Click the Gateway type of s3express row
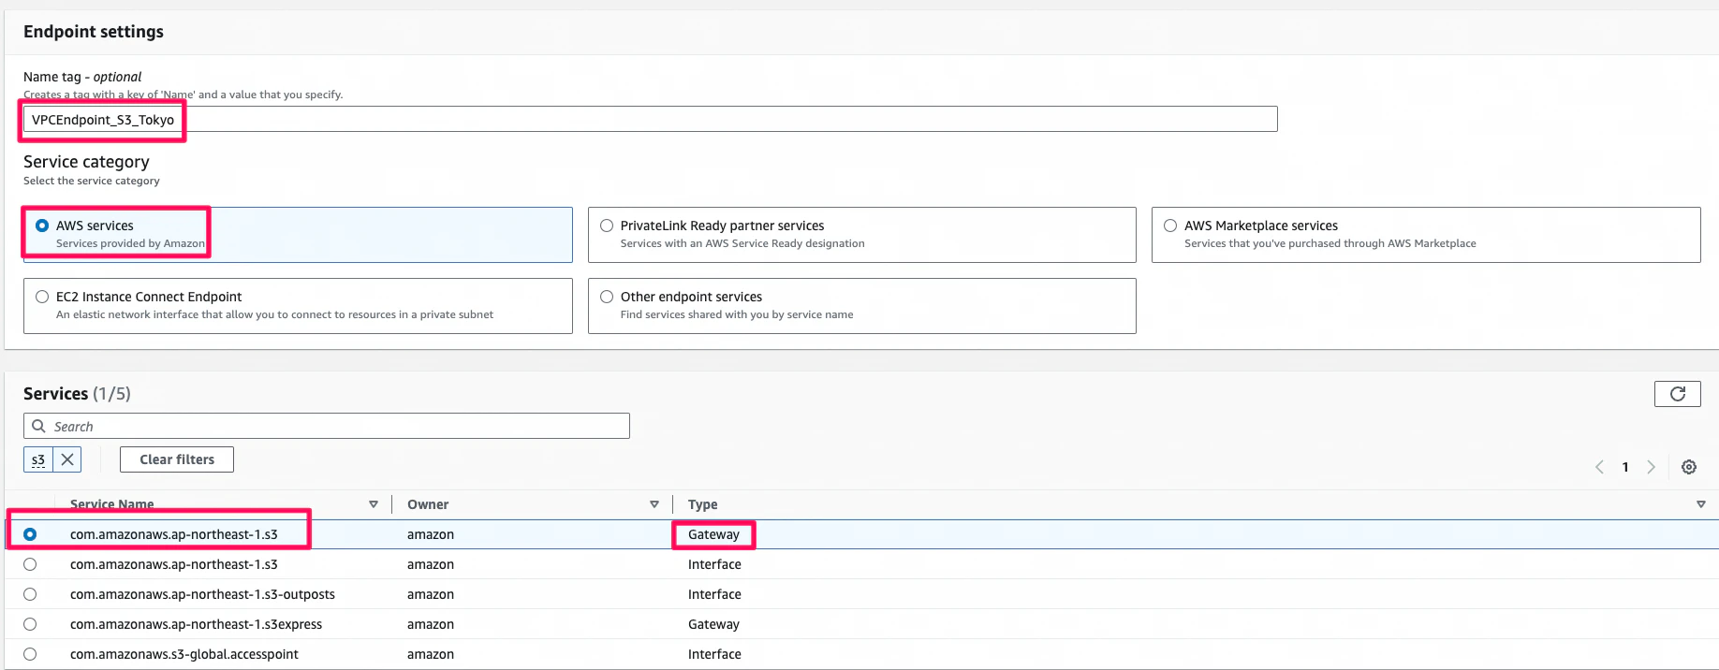 [713, 624]
